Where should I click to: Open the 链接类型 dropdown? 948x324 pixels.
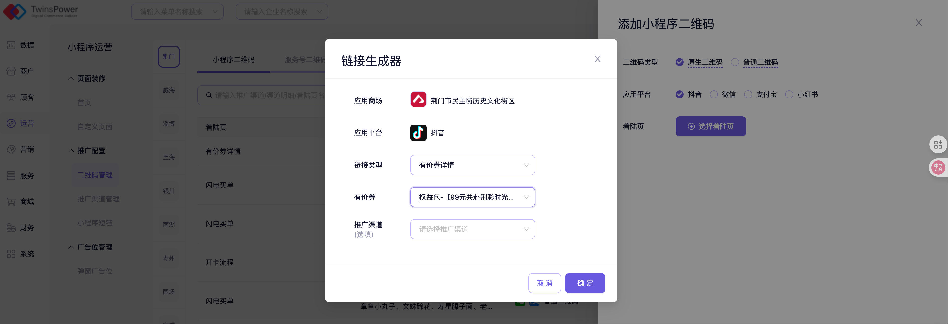coord(472,165)
